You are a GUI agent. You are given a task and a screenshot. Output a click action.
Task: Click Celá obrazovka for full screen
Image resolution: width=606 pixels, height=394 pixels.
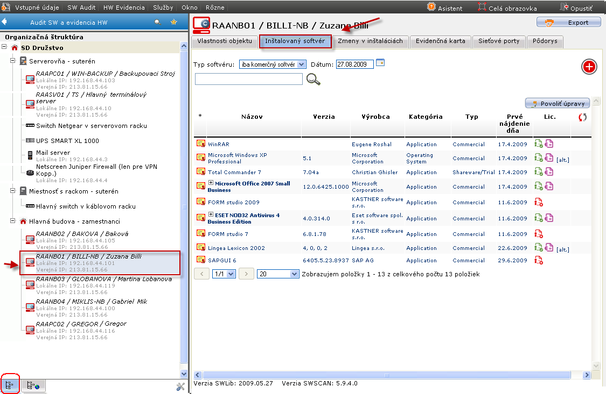tap(507, 8)
